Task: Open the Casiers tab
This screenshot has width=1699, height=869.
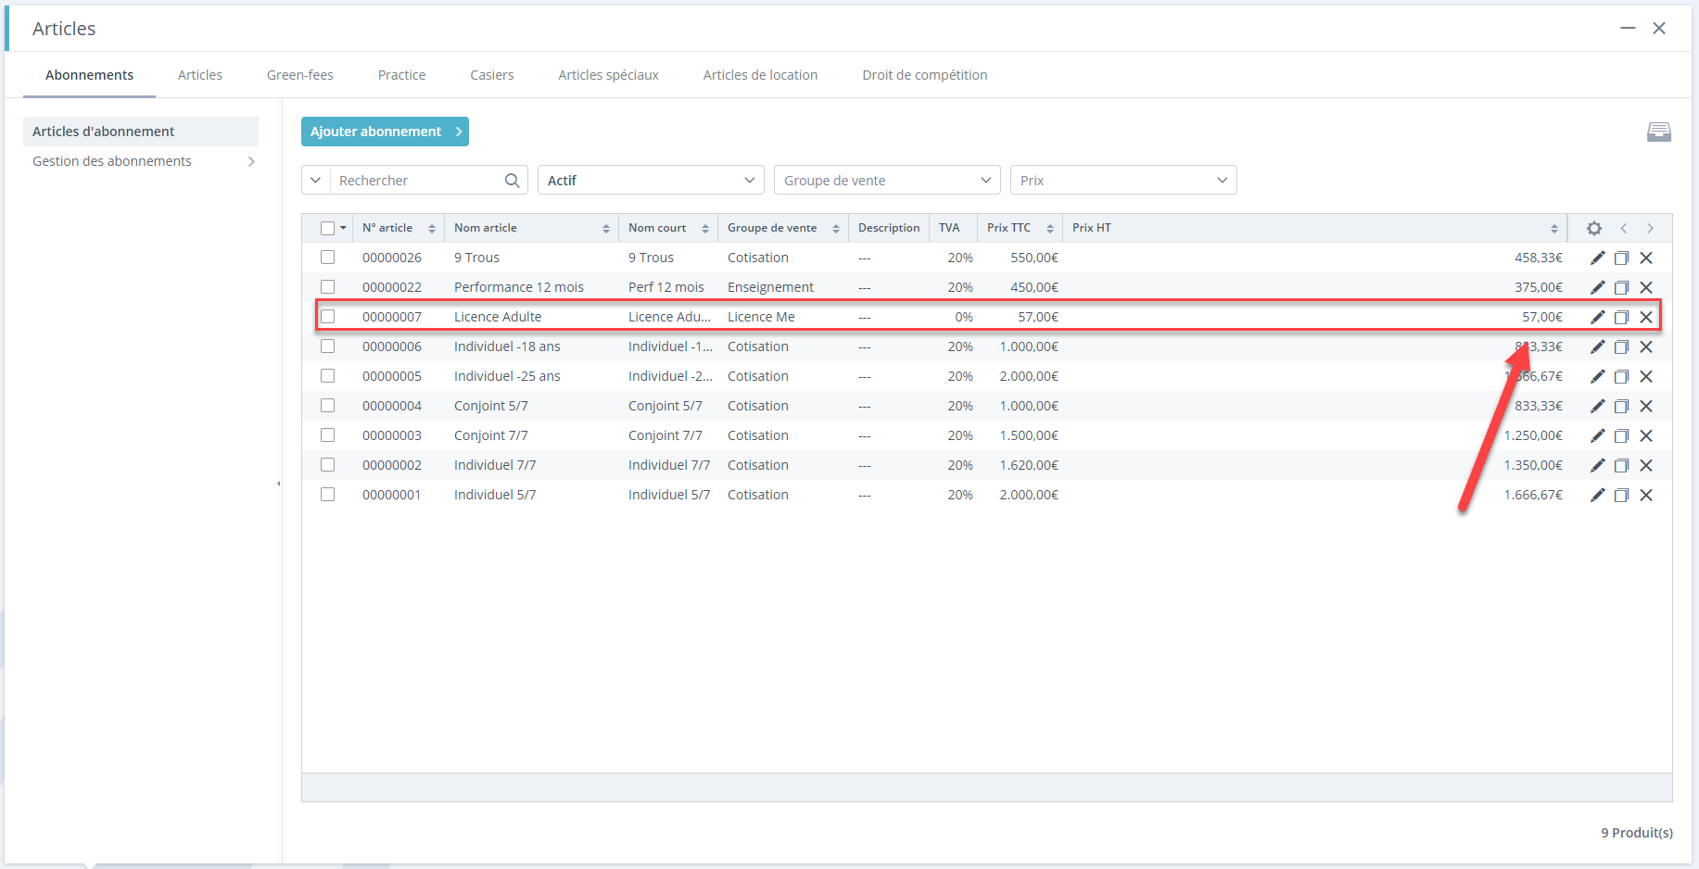Action: click(x=492, y=75)
